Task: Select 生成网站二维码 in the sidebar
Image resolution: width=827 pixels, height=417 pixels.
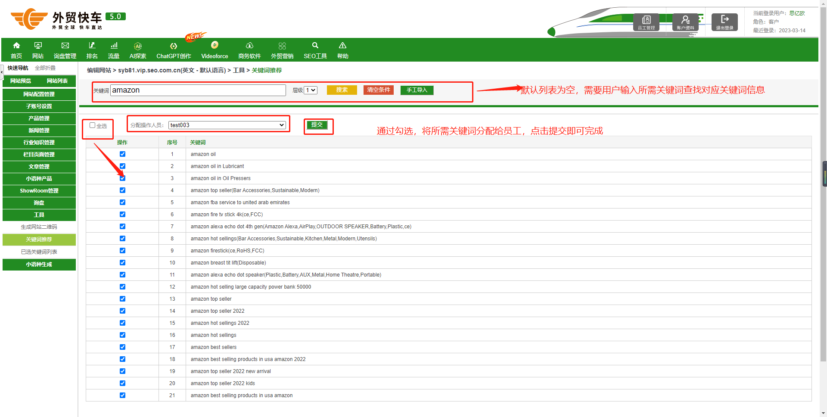Action: [39, 227]
